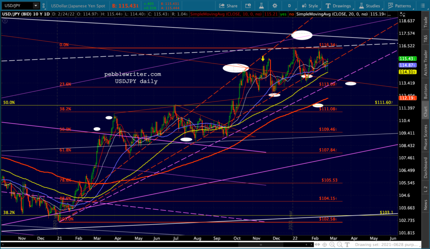430x249 pixels.
Task: Click the SimpleMovingAvg (CLOSE, 20, 0, no) label
Action: pos(332,14)
